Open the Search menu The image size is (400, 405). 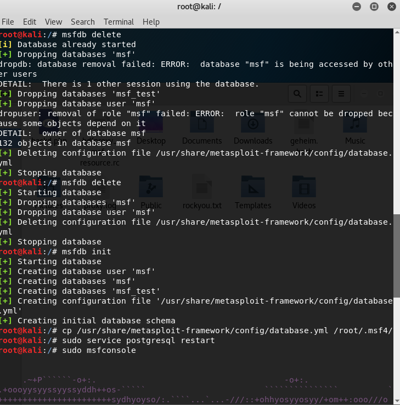83,22
